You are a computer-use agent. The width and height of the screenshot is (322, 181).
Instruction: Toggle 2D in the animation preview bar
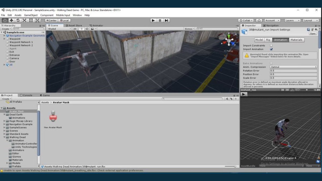pyautogui.click(x=287, y=90)
